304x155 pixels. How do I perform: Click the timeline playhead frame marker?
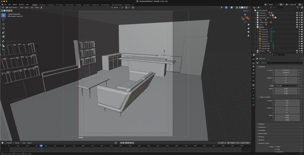click(x=41, y=146)
